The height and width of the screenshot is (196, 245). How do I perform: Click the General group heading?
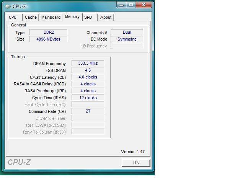coord(18,25)
